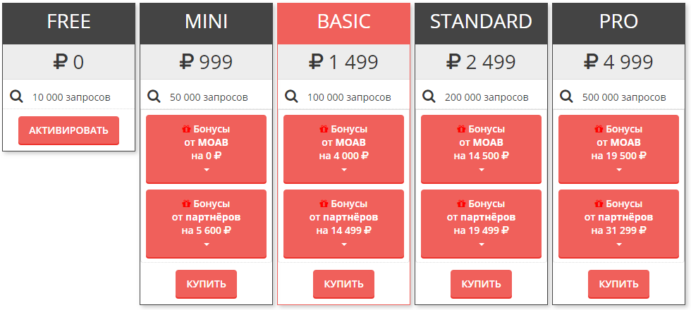
Task: Click the gift icon in MINI's MOAB bonuses
Action: pyautogui.click(x=186, y=129)
